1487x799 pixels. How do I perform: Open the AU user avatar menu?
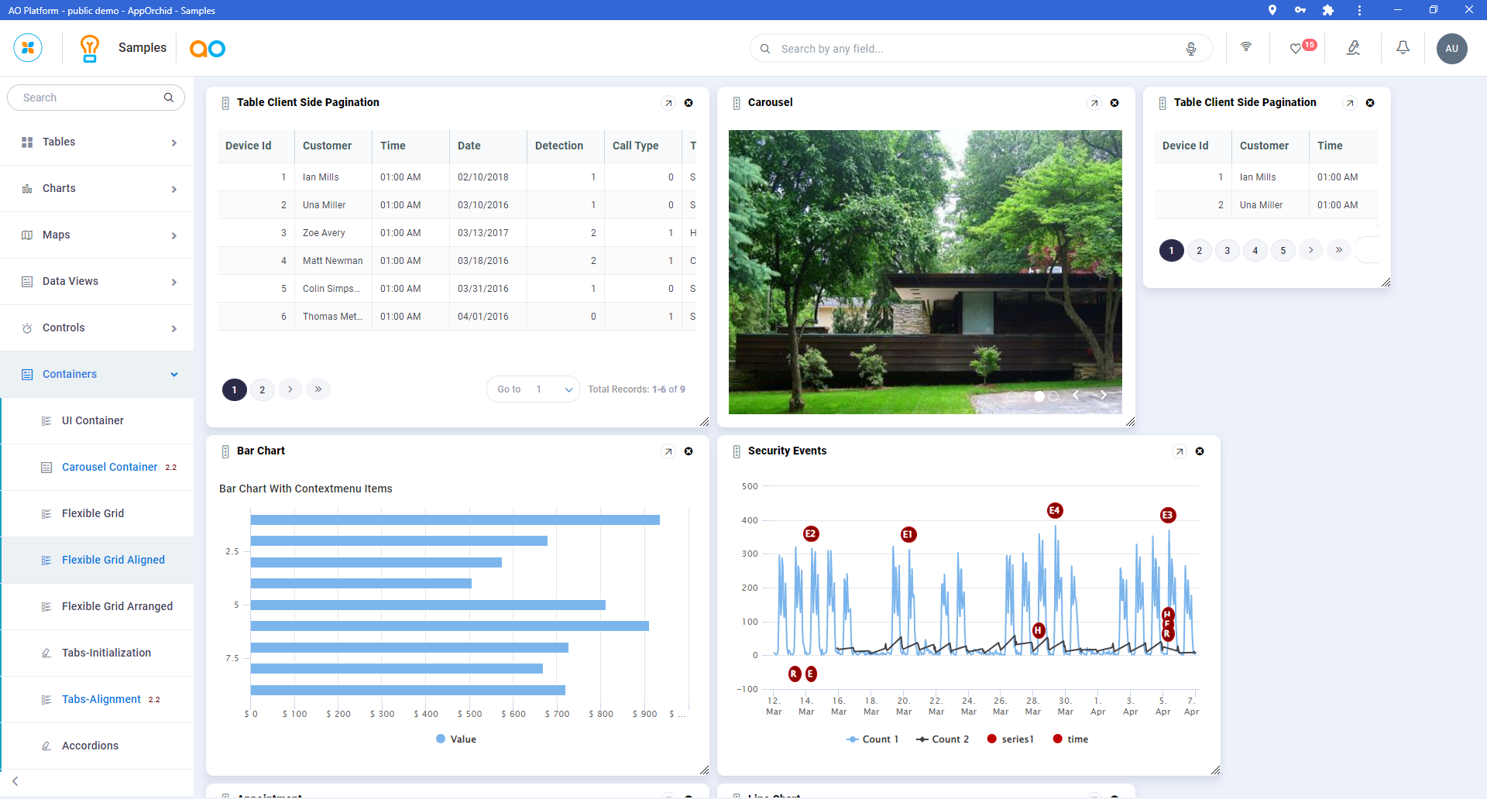click(x=1451, y=49)
